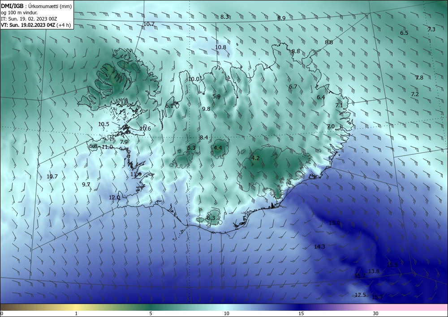
Task: Click the 7.0 value label
Action: coord(331,127)
